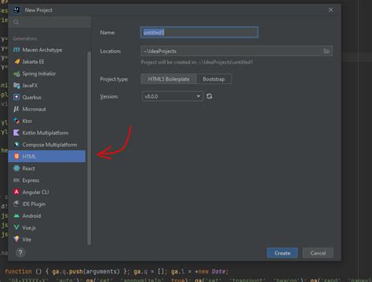The image size is (372, 282).
Task: Click the Vite generator icon
Action: click(x=16, y=239)
